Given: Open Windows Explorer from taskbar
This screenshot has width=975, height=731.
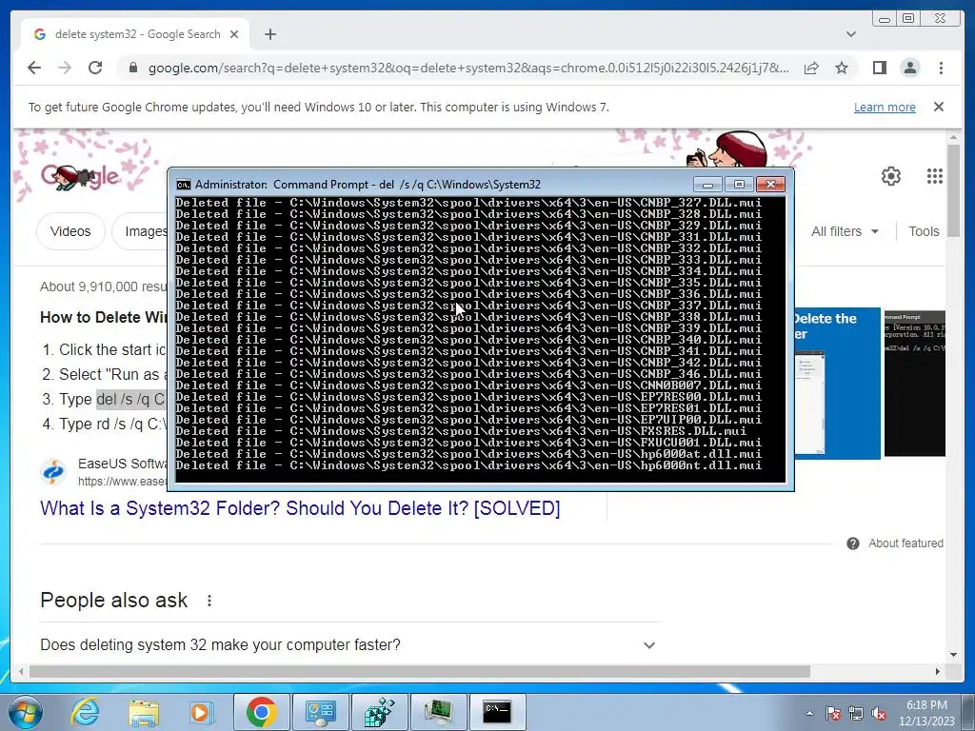Looking at the screenshot, I should (x=145, y=712).
